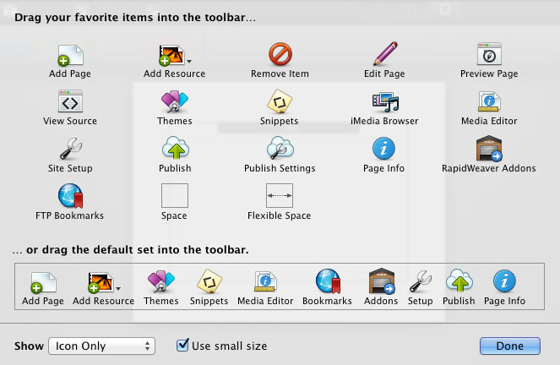Select the Preview Page icon
560x365 pixels.
point(489,54)
